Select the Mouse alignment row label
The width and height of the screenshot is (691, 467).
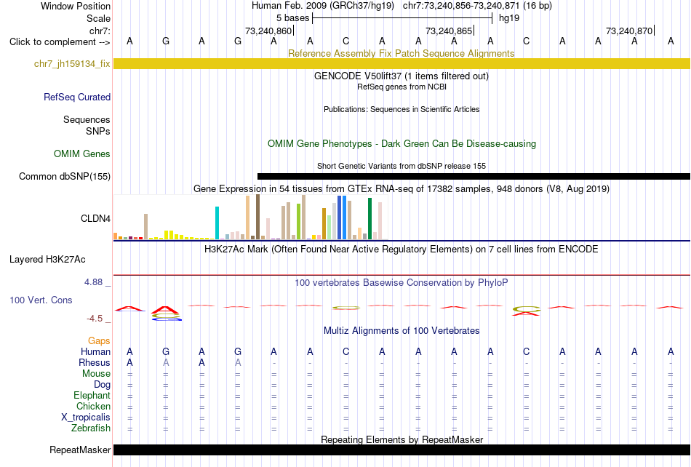coord(96,374)
